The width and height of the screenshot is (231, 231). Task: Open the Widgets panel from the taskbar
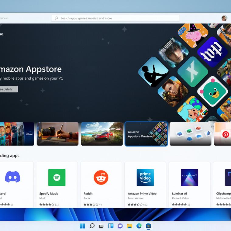[111, 226]
